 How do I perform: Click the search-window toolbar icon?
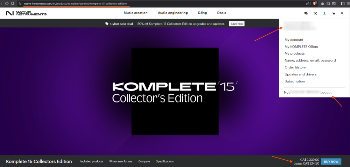334,4
